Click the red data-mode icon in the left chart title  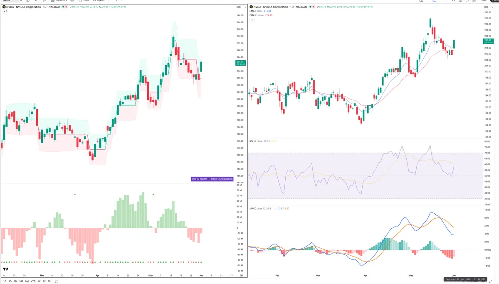click(66, 7)
